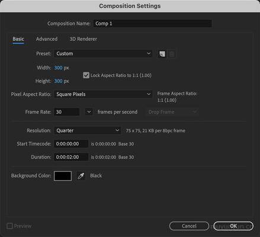The image size is (260, 237).
Task: Enable the Preview checkbox
Action: click(9, 226)
